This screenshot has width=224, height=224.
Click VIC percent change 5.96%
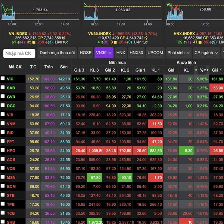pos(202,79)
